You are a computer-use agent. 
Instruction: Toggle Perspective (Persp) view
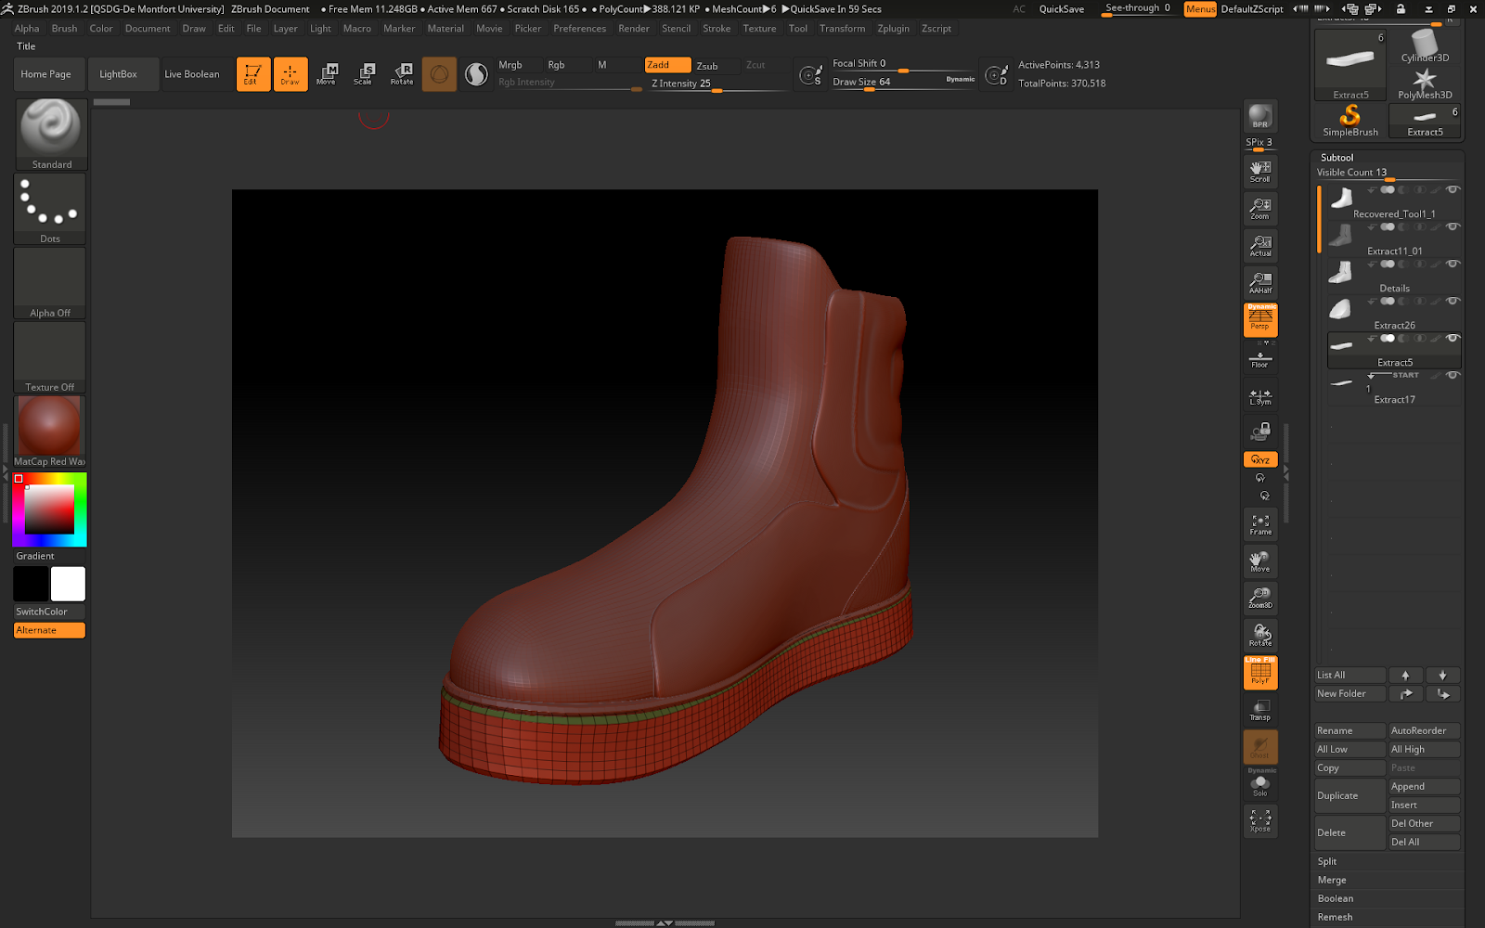[x=1260, y=320]
